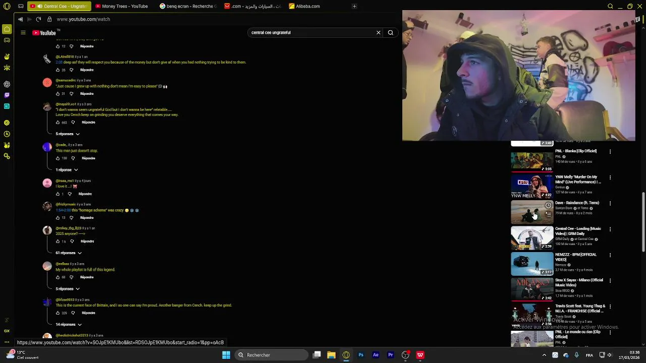
Task: Open the Opera GX main menu icon
Action: (7, 6)
